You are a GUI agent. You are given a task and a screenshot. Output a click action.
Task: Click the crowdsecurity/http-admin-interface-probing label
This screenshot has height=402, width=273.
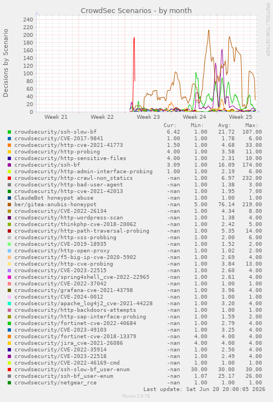(83, 172)
